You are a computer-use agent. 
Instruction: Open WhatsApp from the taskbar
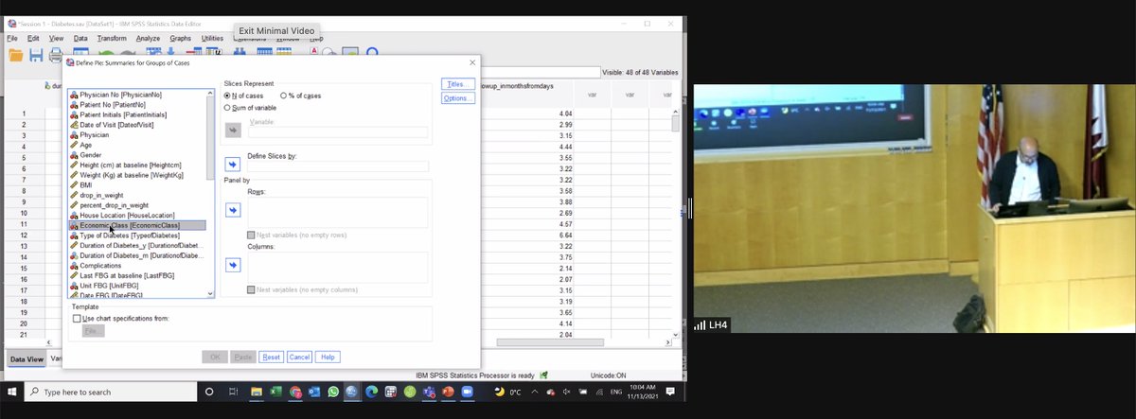click(x=333, y=392)
